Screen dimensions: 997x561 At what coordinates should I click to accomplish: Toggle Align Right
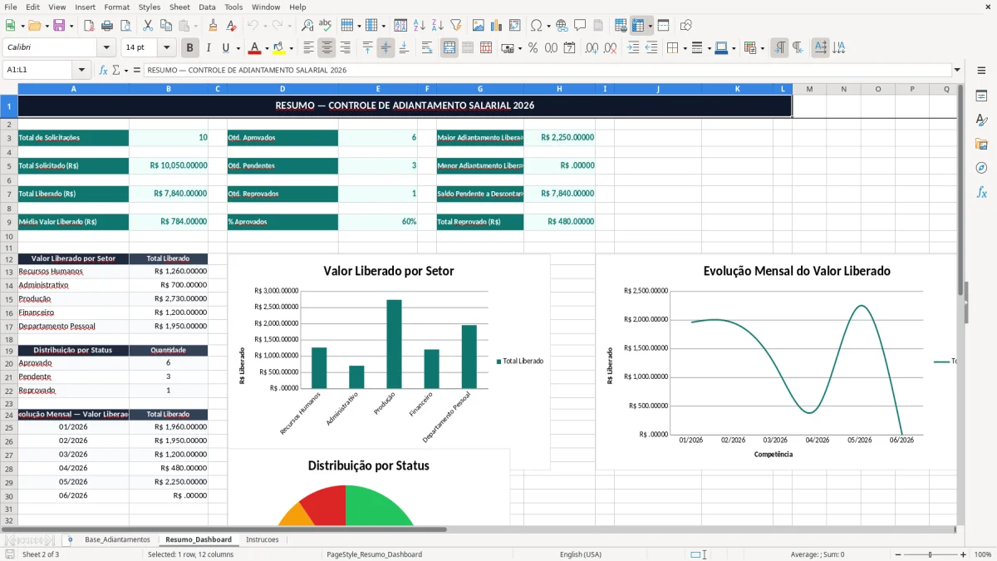346,48
